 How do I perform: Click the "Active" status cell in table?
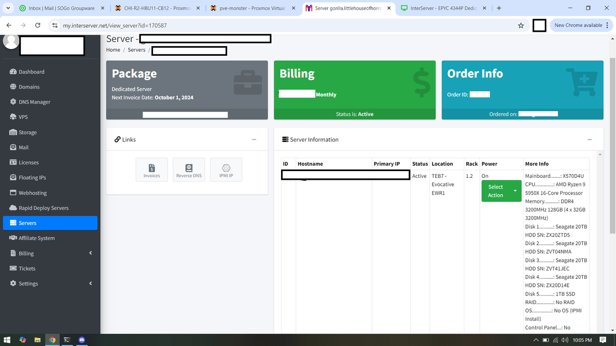tap(419, 176)
